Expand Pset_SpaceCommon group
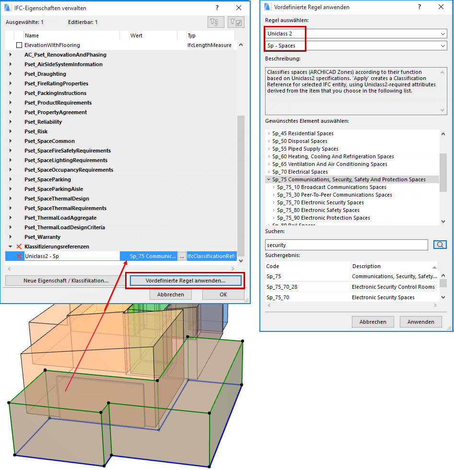This screenshot has width=454, height=470. [x=11, y=141]
